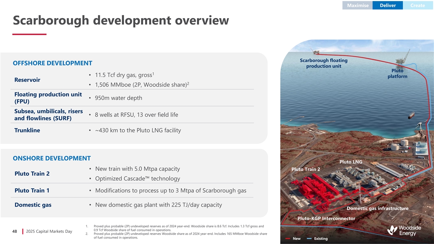Click 'Scarborough floating production unit' map label
434x244 pixels.
coord(324,63)
